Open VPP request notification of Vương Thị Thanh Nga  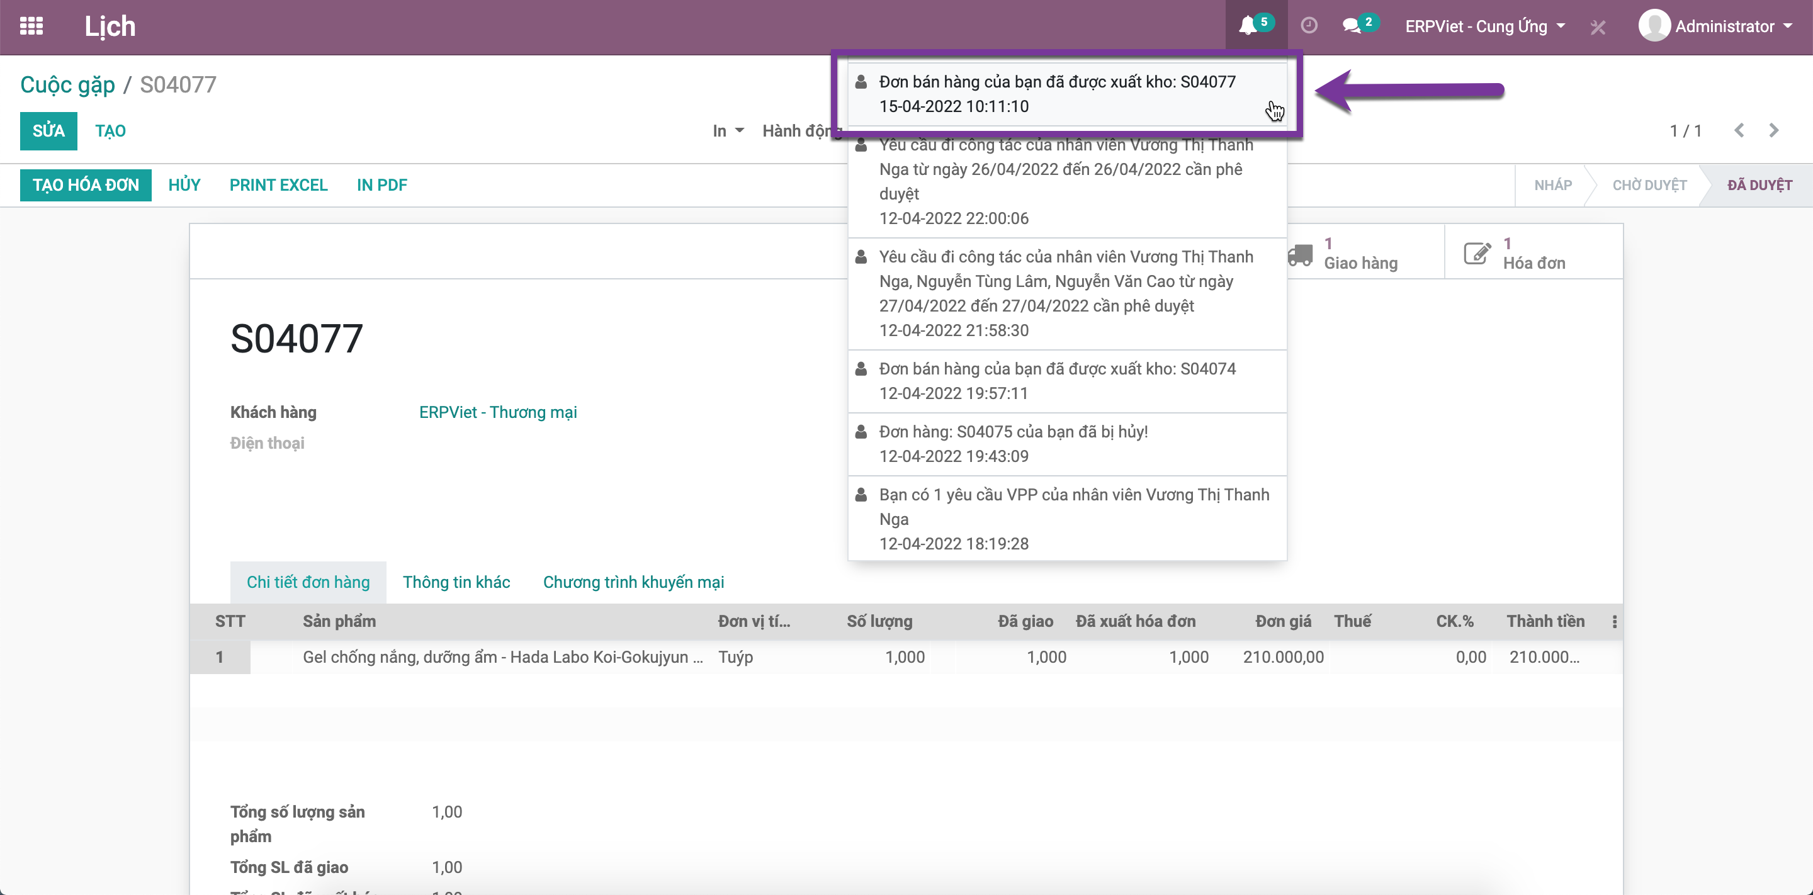pos(1067,519)
